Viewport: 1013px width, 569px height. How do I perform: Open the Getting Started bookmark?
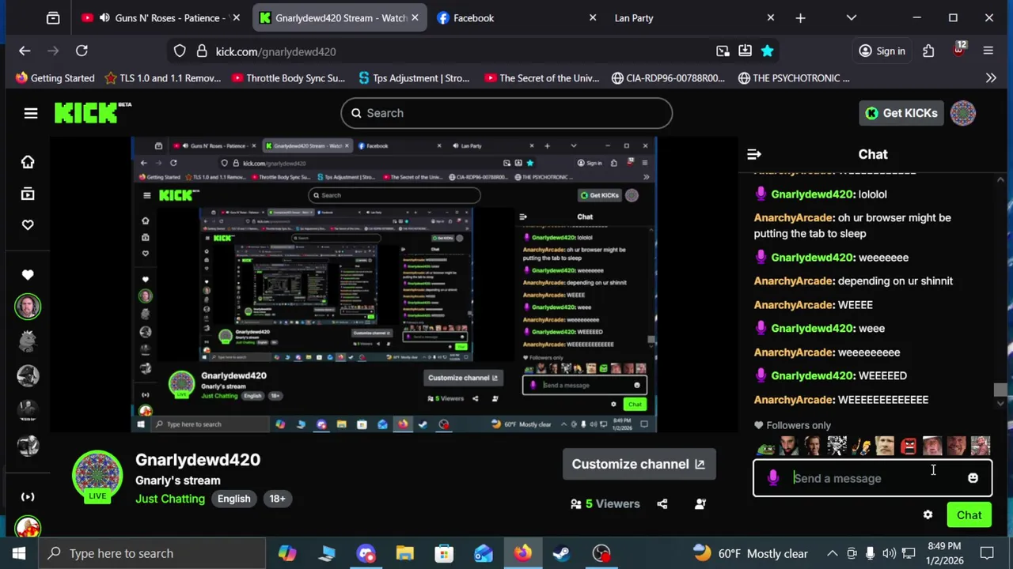coord(55,77)
